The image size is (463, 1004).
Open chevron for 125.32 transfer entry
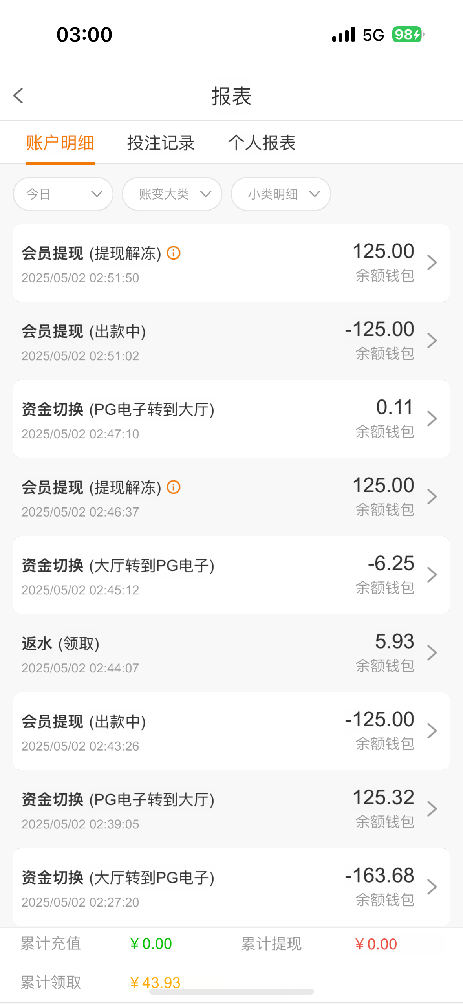click(432, 809)
